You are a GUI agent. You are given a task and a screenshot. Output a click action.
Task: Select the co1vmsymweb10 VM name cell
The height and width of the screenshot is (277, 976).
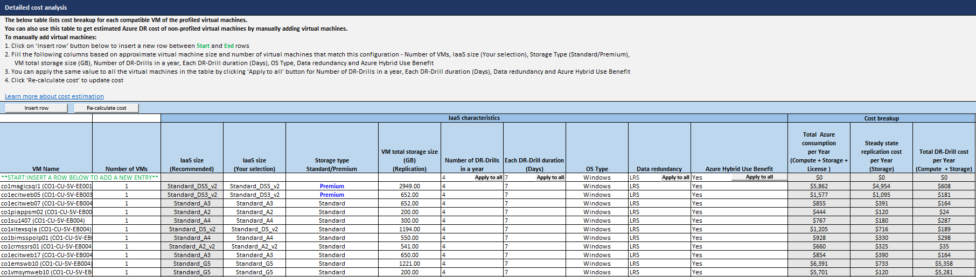click(x=46, y=272)
